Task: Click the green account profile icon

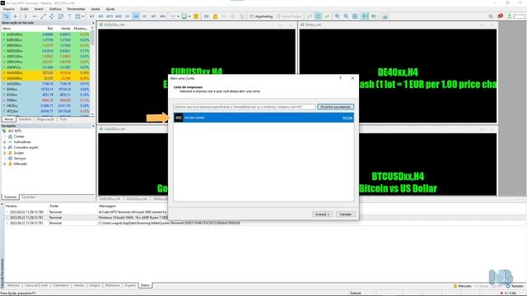Action: click(510, 16)
